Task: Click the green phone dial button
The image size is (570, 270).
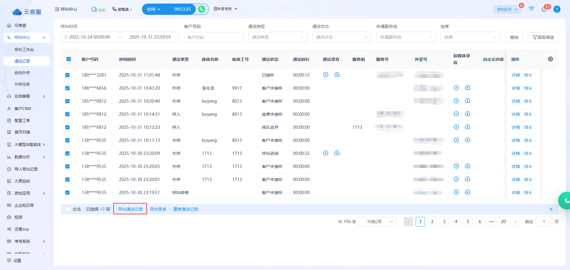Action: (202, 9)
